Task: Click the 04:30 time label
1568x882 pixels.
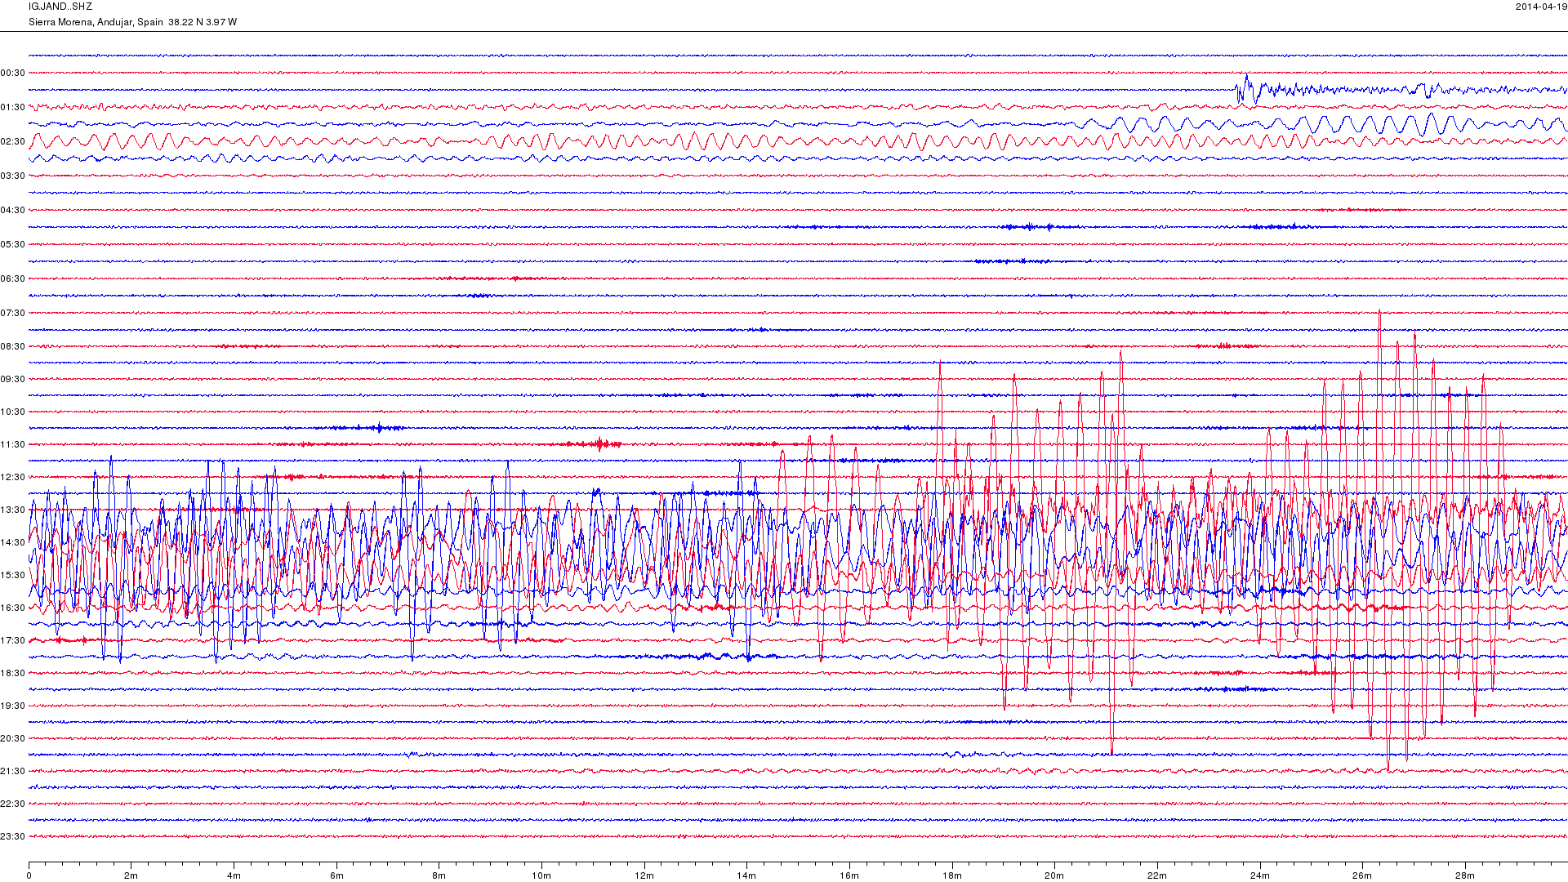Action: tap(13, 211)
